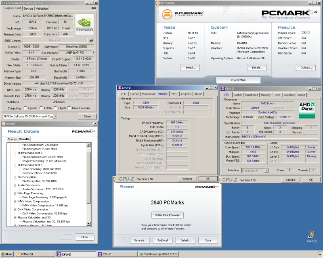
Task: Click the AMD Duron logo in CPU-Z
Action: (x=307, y=110)
